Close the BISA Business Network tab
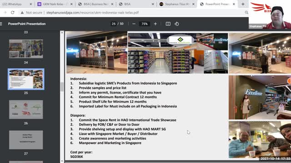Image resolution: width=291 pixels, height=163 pixels. (x=112, y=4)
